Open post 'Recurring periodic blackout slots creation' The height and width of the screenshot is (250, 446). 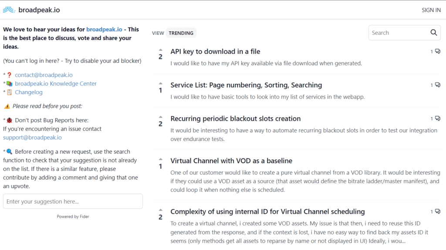[x=236, y=119]
